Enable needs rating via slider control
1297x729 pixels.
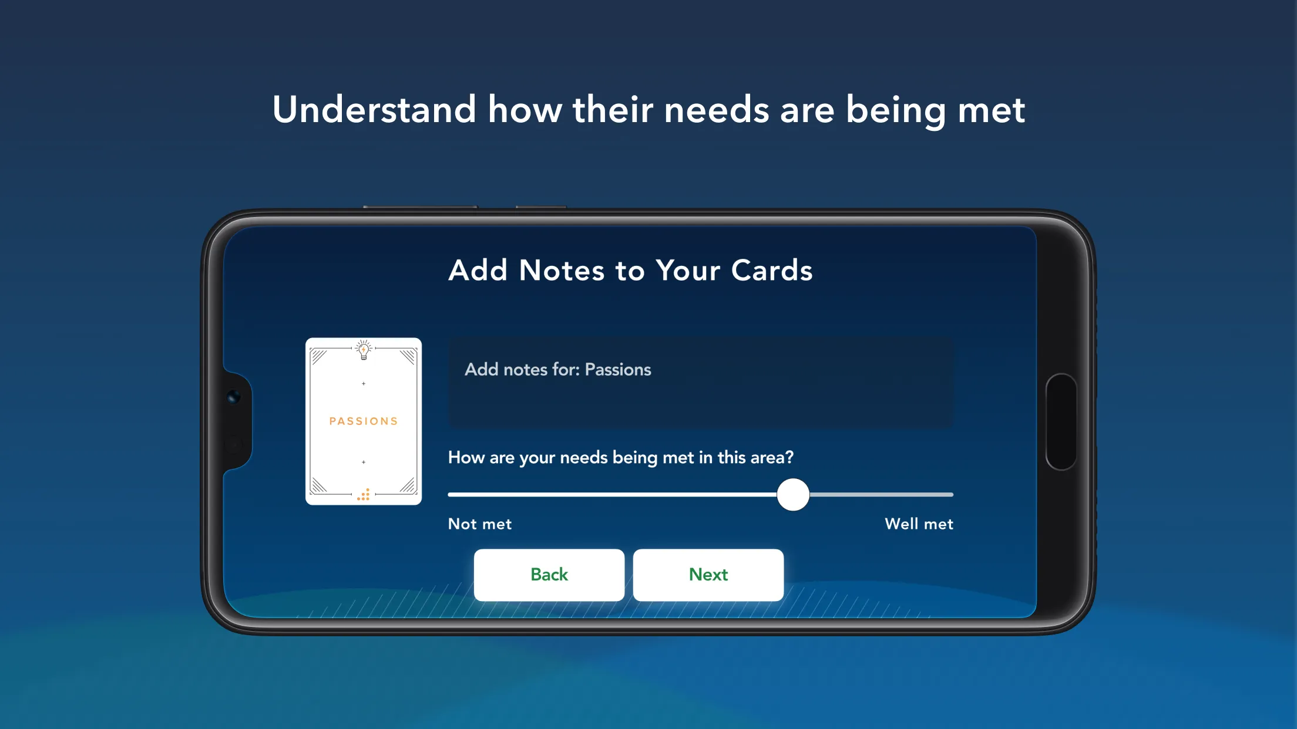tap(792, 494)
